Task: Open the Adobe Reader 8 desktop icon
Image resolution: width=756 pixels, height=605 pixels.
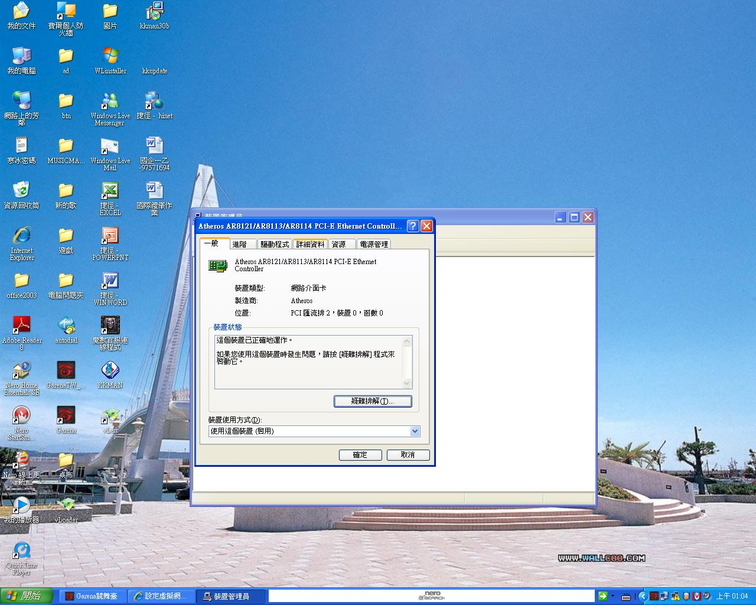Action: pyautogui.click(x=22, y=326)
